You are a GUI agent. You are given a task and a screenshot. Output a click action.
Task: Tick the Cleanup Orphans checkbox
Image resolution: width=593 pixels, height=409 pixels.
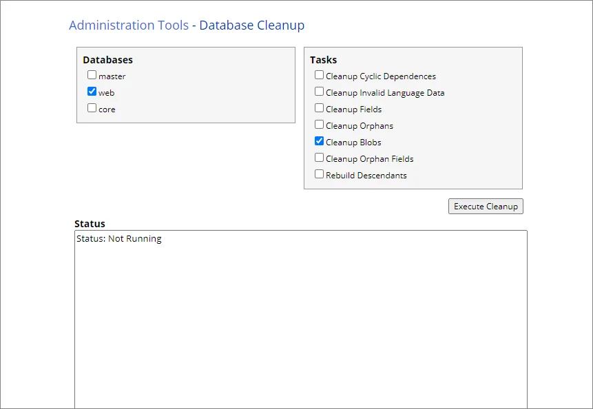(x=319, y=125)
